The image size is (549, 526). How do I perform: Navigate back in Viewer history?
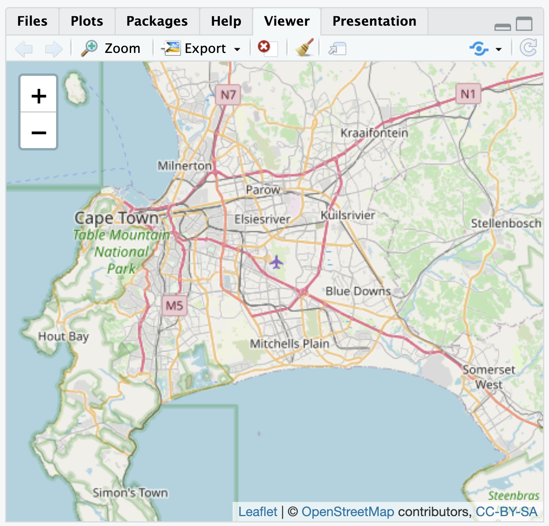[x=24, y=48]
